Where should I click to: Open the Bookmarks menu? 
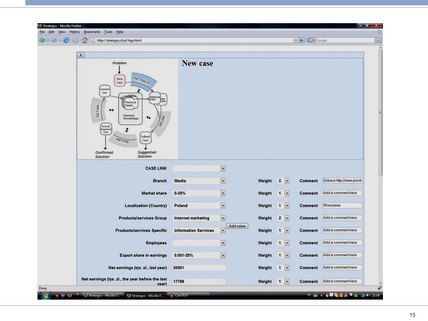pyautogui.click(x=92, y=32)
